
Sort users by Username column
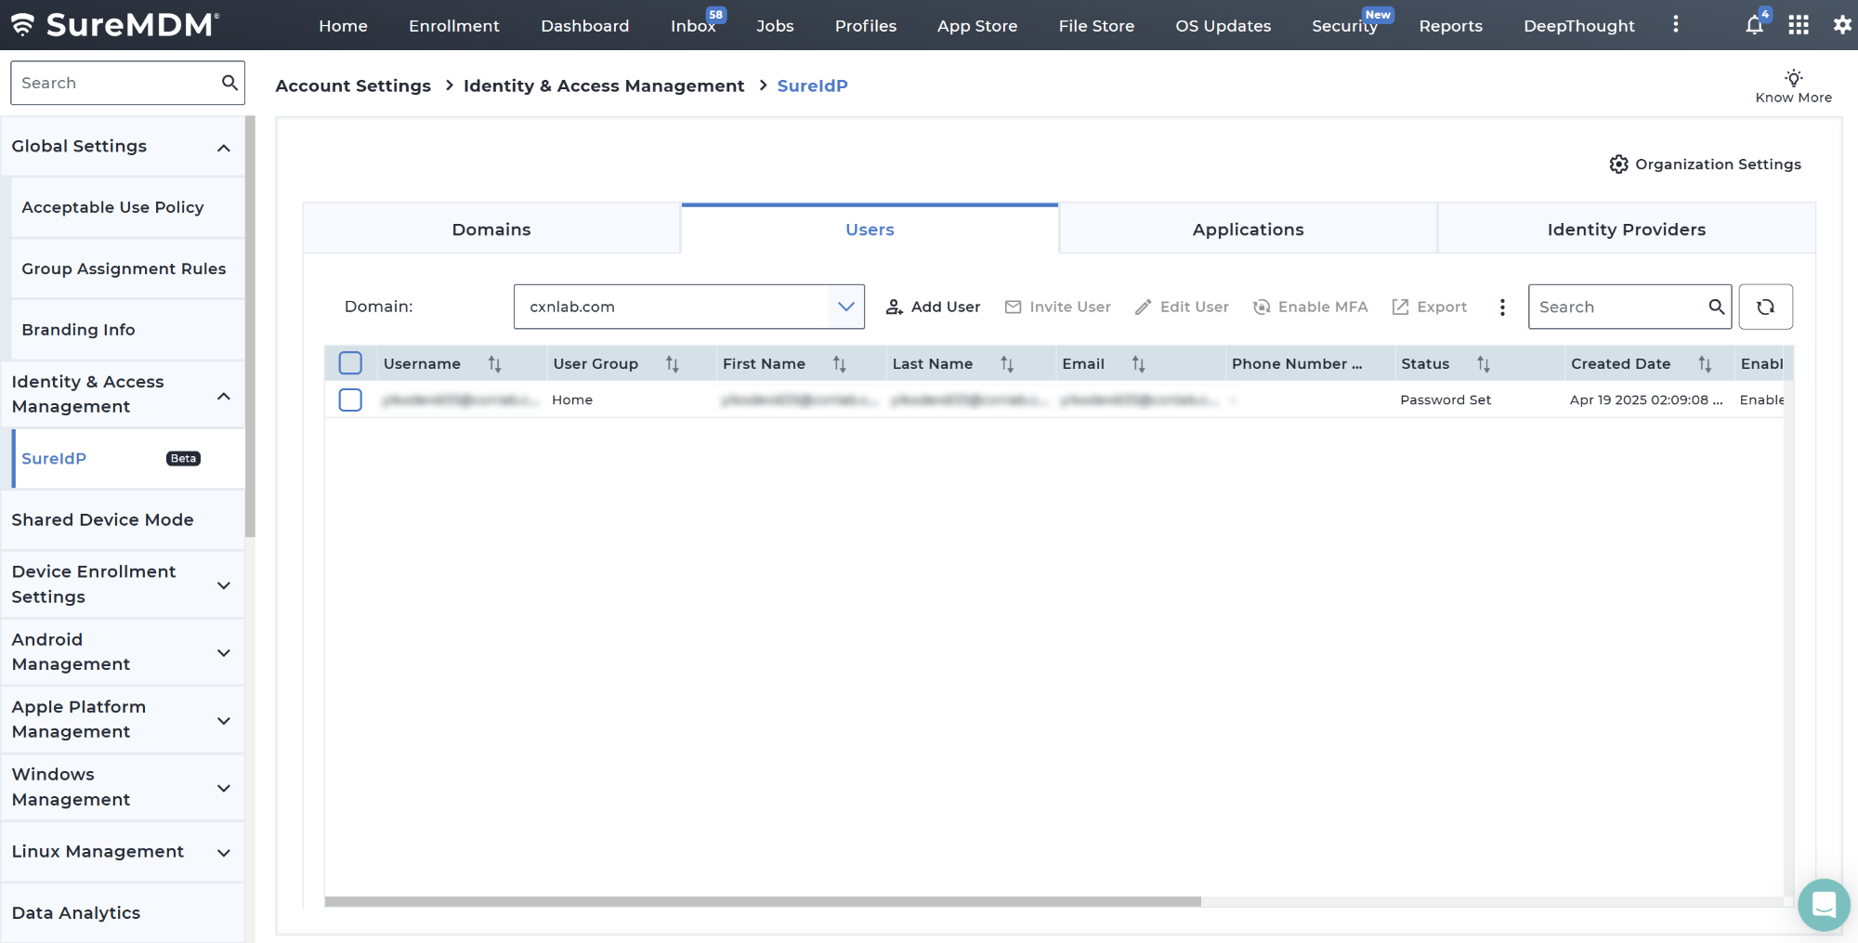pos(494,364)
